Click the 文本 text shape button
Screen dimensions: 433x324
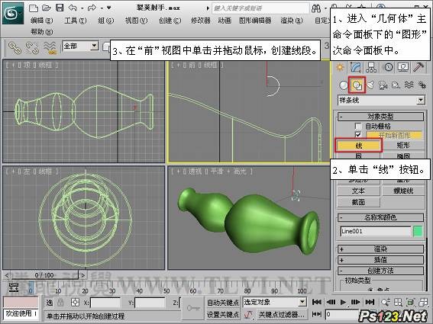click(x=358, y=191)
